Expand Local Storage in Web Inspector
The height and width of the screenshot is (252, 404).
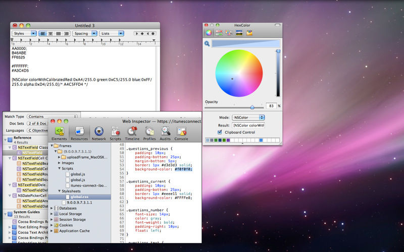tap(52, 214)
